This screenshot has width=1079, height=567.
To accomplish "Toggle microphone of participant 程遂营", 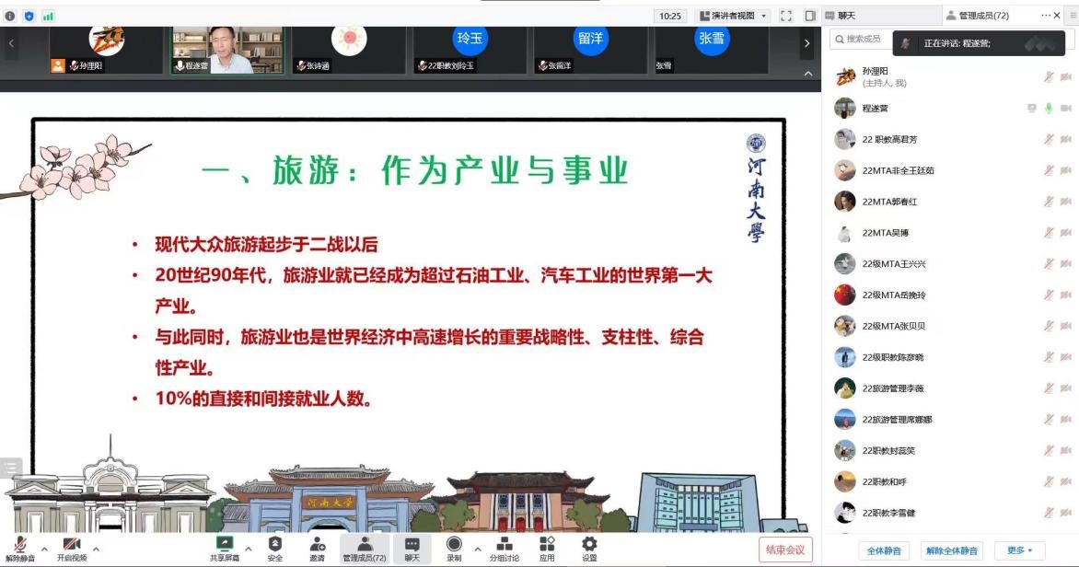I will tap(1048, 109).
